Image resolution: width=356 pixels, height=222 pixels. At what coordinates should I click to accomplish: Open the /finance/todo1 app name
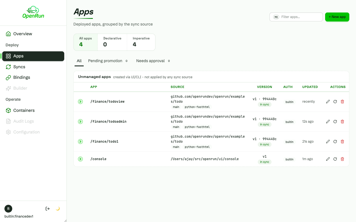(x=104, y=142)
